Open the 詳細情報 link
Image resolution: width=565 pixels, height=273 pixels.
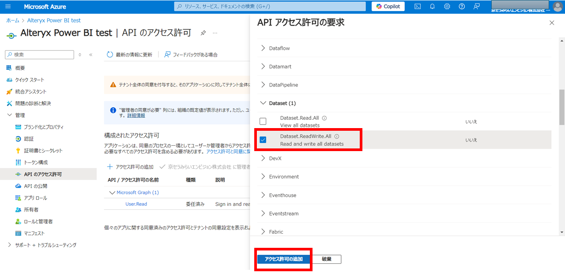click(x=136, y=115)
